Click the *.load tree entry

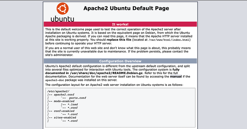coord(73,104)
